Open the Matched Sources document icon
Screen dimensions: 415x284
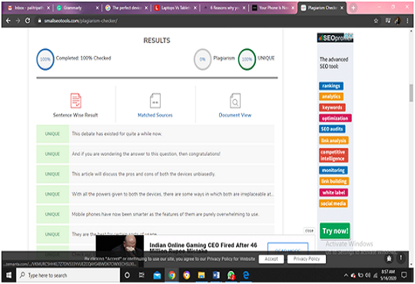(x=155, y=101)
